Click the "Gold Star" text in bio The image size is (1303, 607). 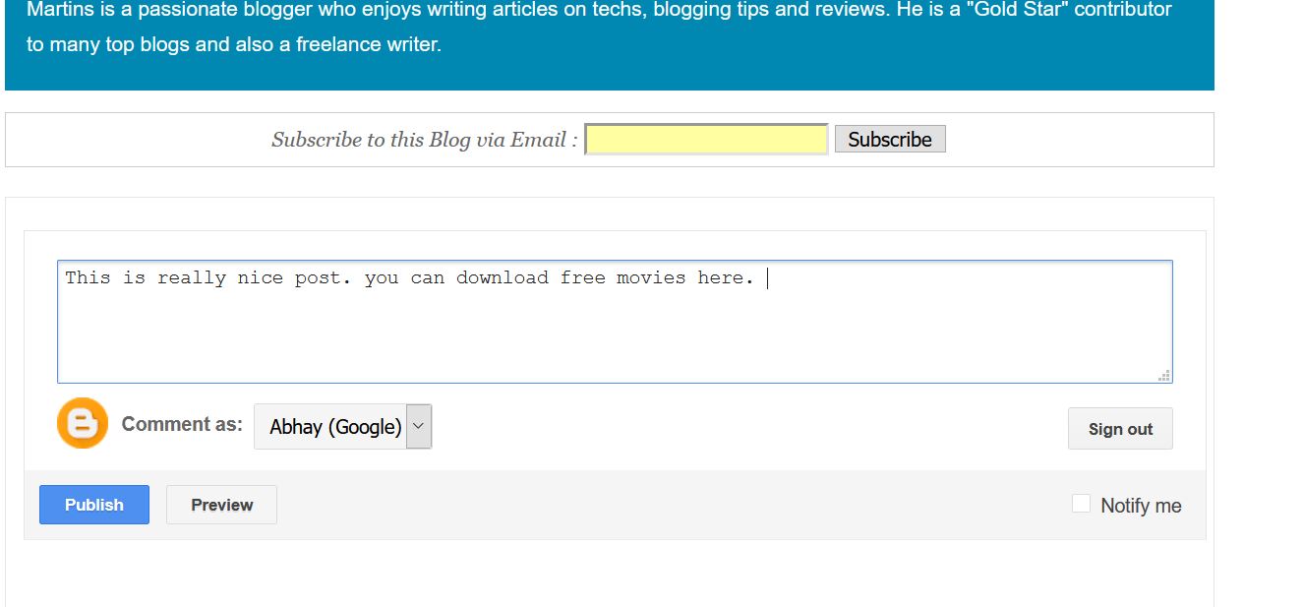point(1020,10)
